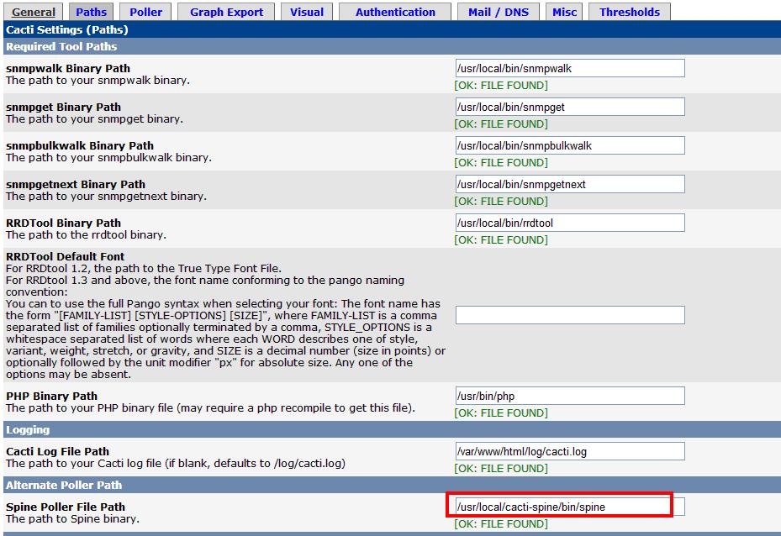Focus the RRDTool Binary Path input
781x536 pixels.
click(570, 223)
